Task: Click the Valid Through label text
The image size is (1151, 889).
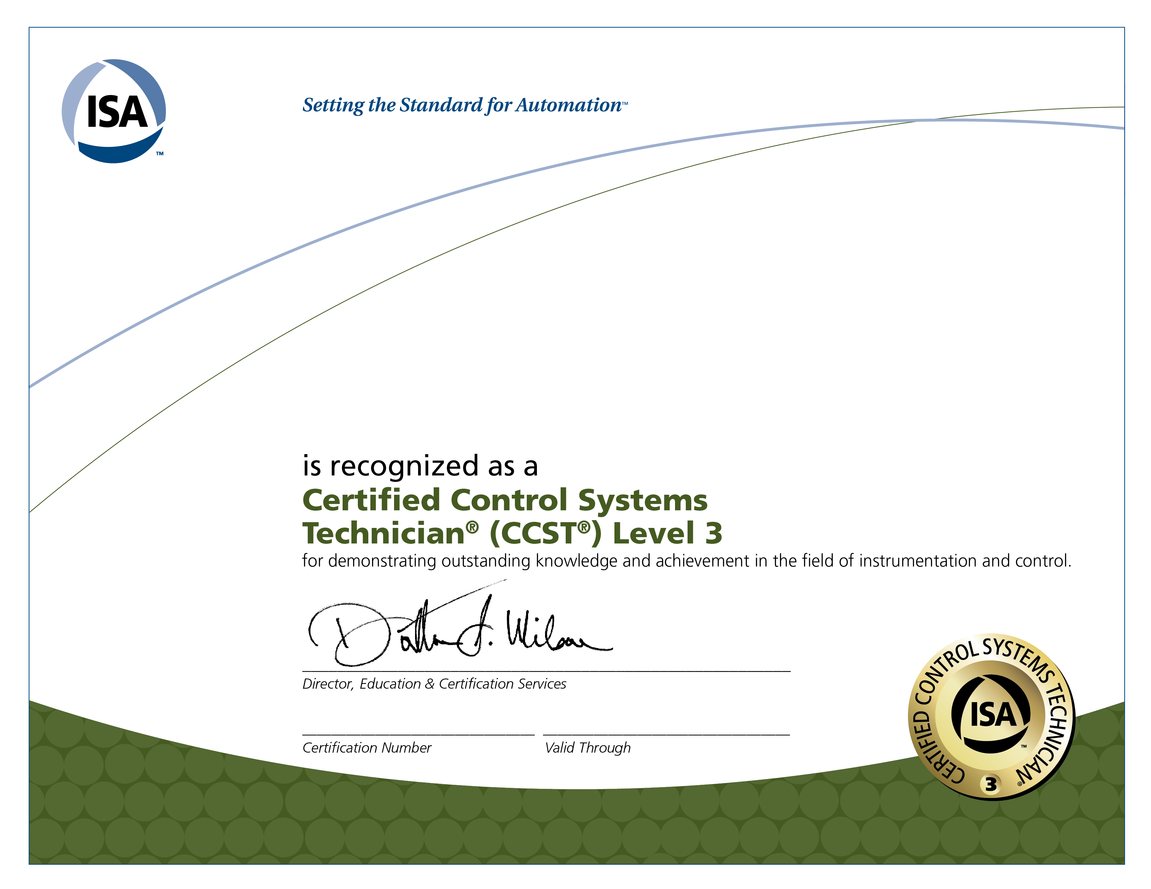Action: 588,748
